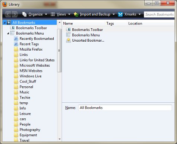Click the Back navigation arrow button
Screen dimensions: 177x144
coord(8,14)
